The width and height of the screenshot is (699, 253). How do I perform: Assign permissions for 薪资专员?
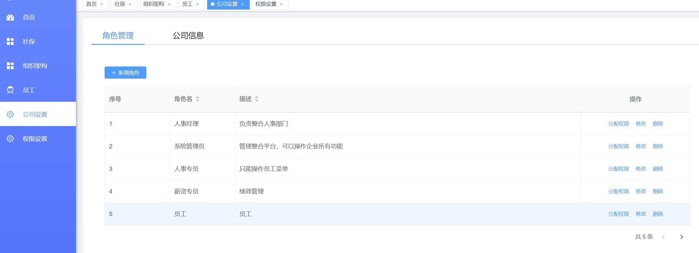point(618,191)
